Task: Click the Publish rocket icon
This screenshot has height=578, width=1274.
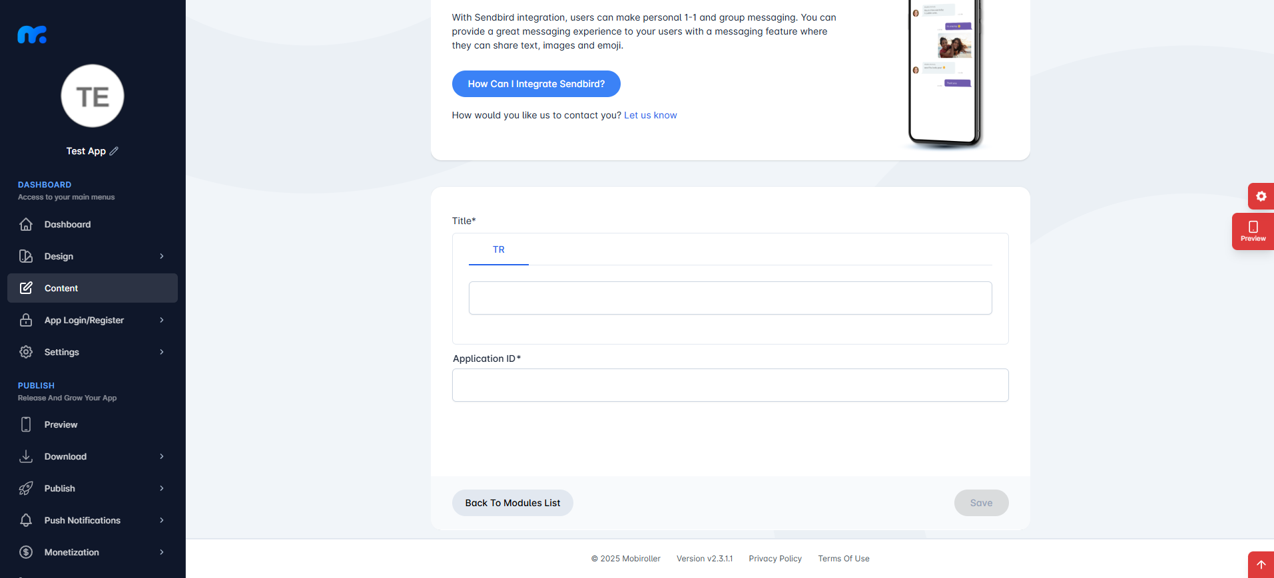Action: coord(26,488)
